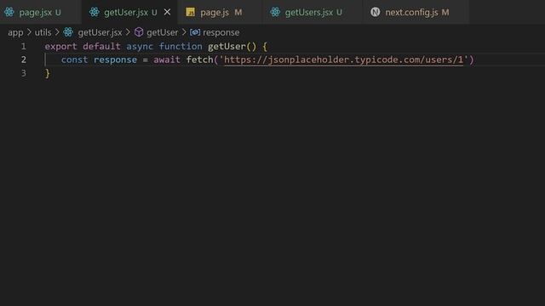This screenshot has height=306, width=545.
Task: Click line number 3 in gutter
Action: [x=23, y=73]
